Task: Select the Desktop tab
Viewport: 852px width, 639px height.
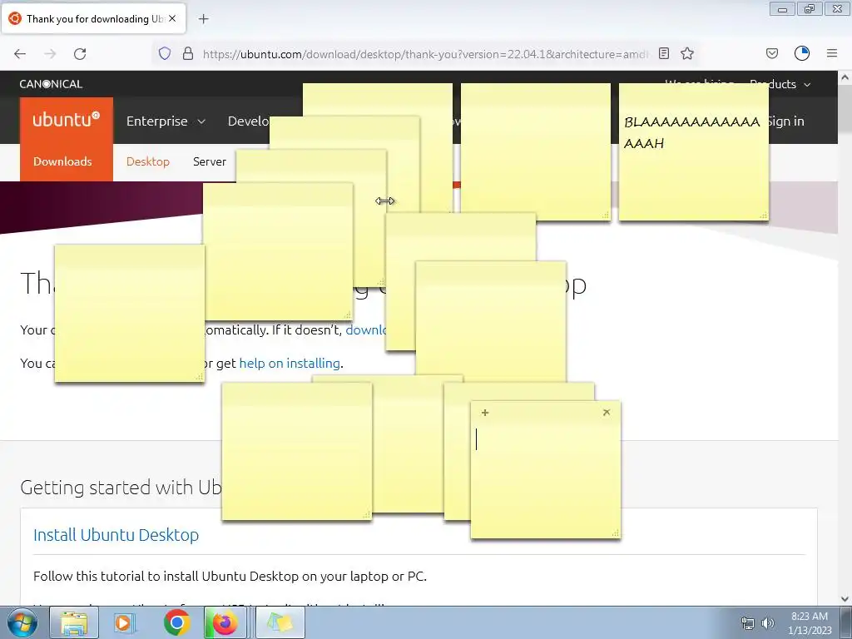Action: click(x=148, y=161)
